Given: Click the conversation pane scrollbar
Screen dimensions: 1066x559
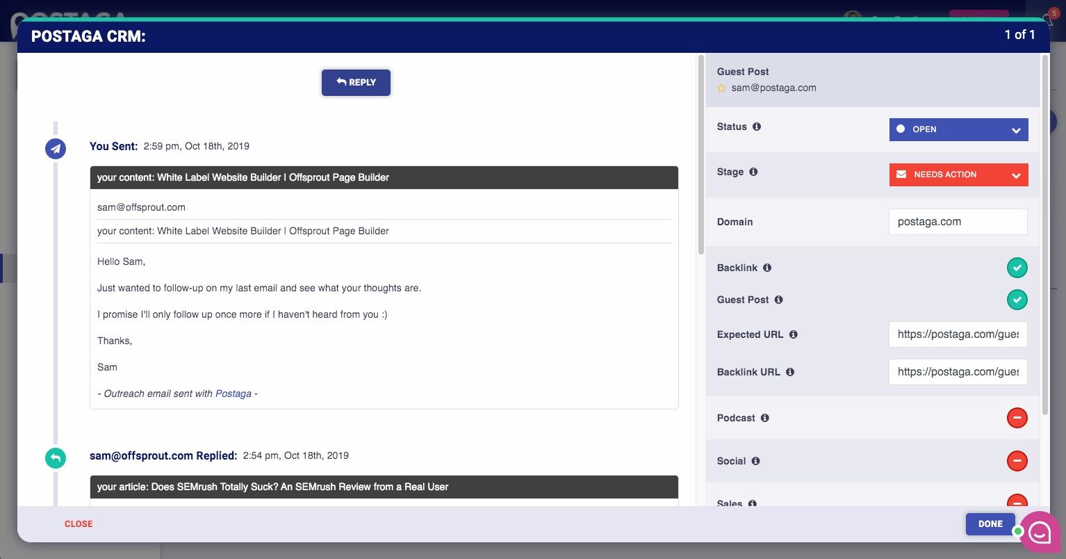Looking at the screenshot, I should point(700,154).
